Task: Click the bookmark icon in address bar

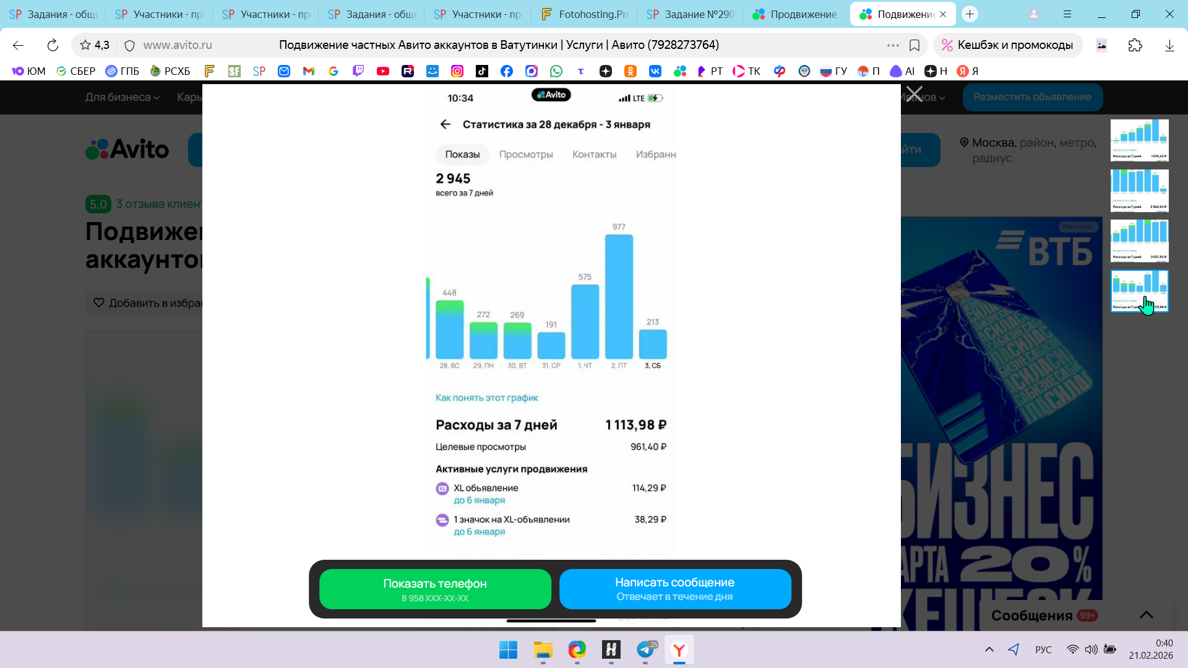Action: (x=915, y=45)
